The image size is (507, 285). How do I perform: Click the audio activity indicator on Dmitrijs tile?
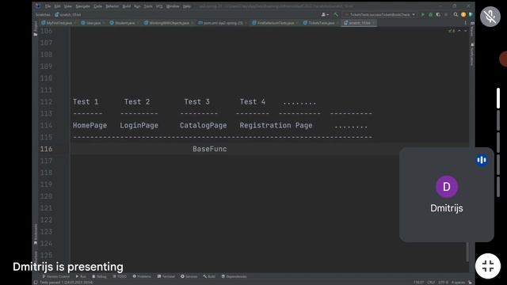(x=482, y=160)
